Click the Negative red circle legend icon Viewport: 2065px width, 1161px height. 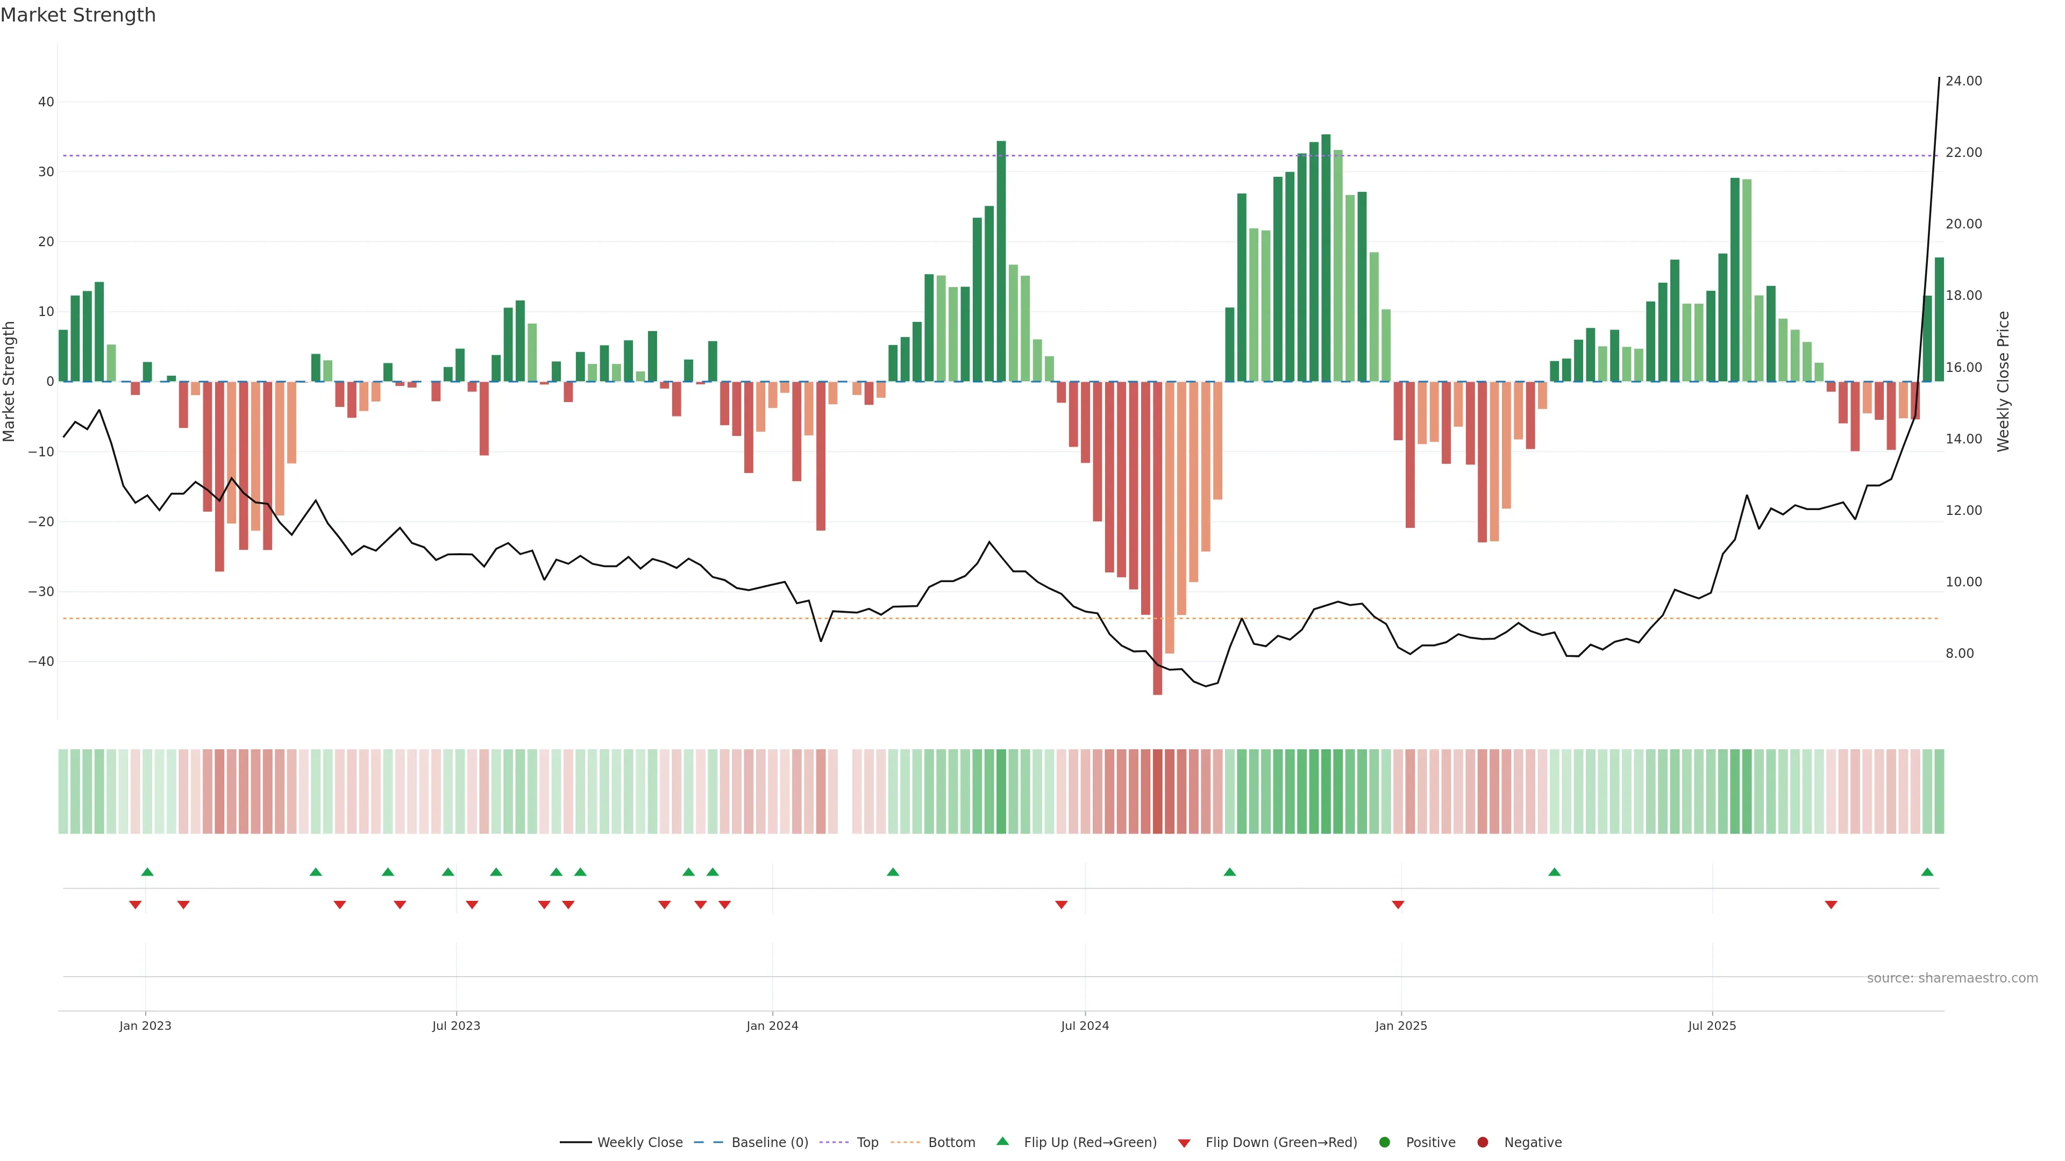click(1482, 1143)
